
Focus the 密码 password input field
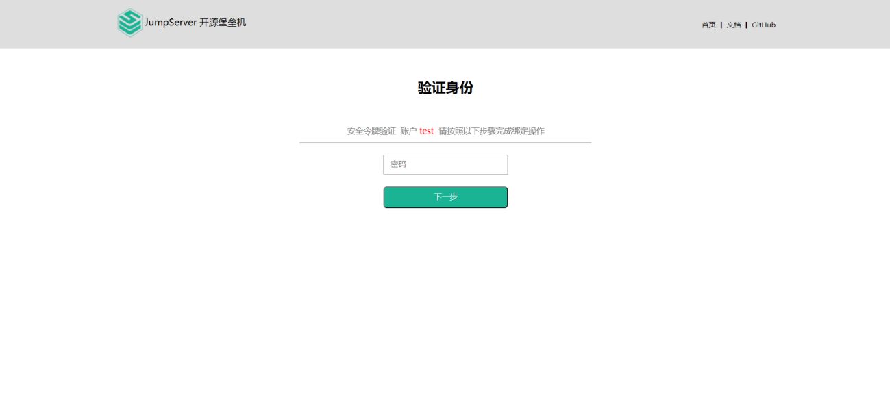(x=445, y=164)
